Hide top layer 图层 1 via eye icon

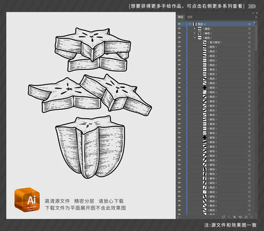tap(179, 24)
